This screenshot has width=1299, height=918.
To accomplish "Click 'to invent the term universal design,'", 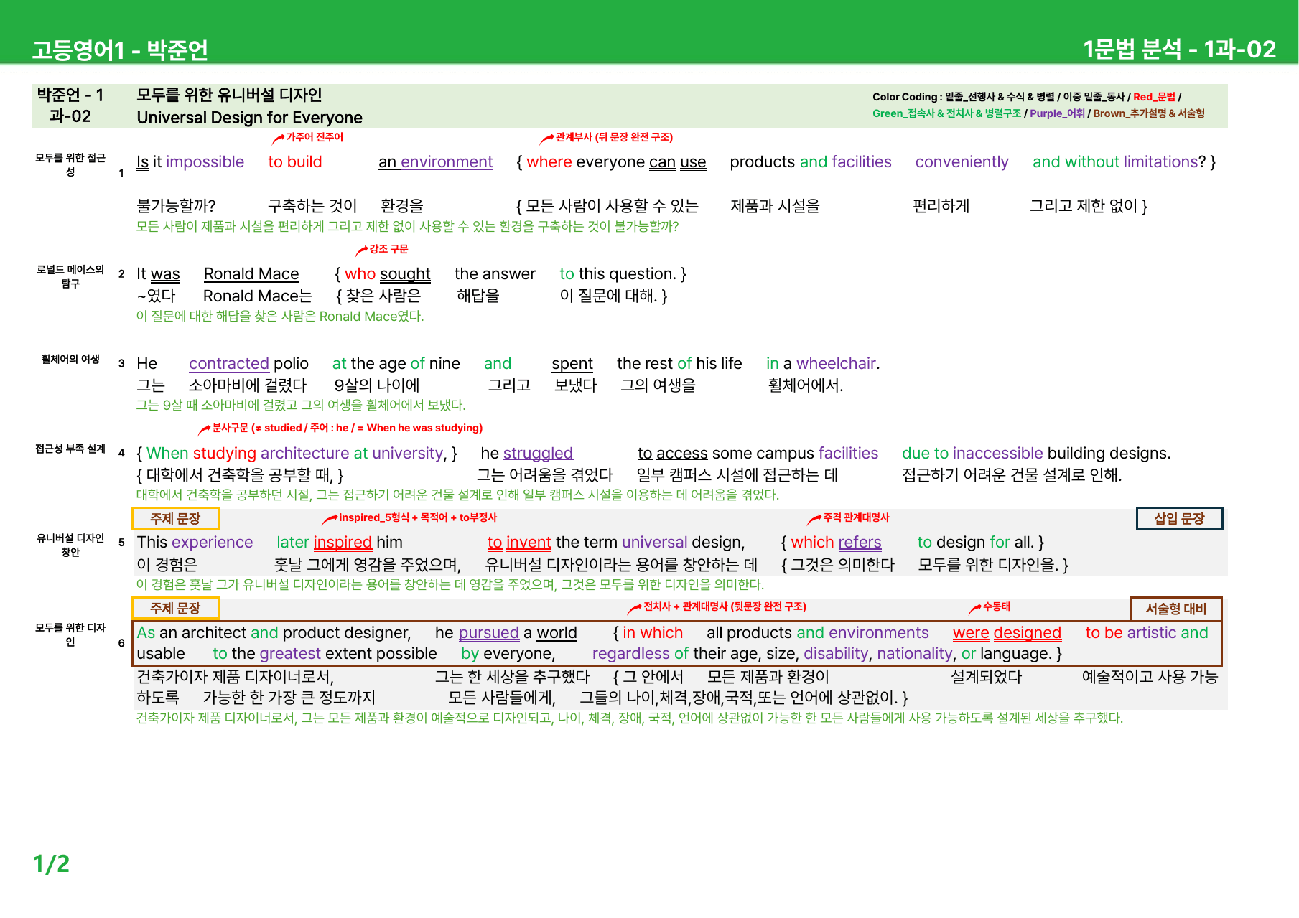I will point(616,543).
